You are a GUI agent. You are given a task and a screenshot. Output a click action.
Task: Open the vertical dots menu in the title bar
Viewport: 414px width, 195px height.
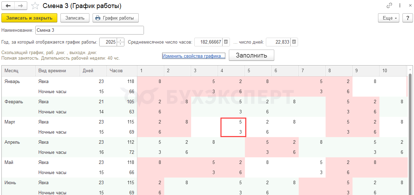point(400,6)
